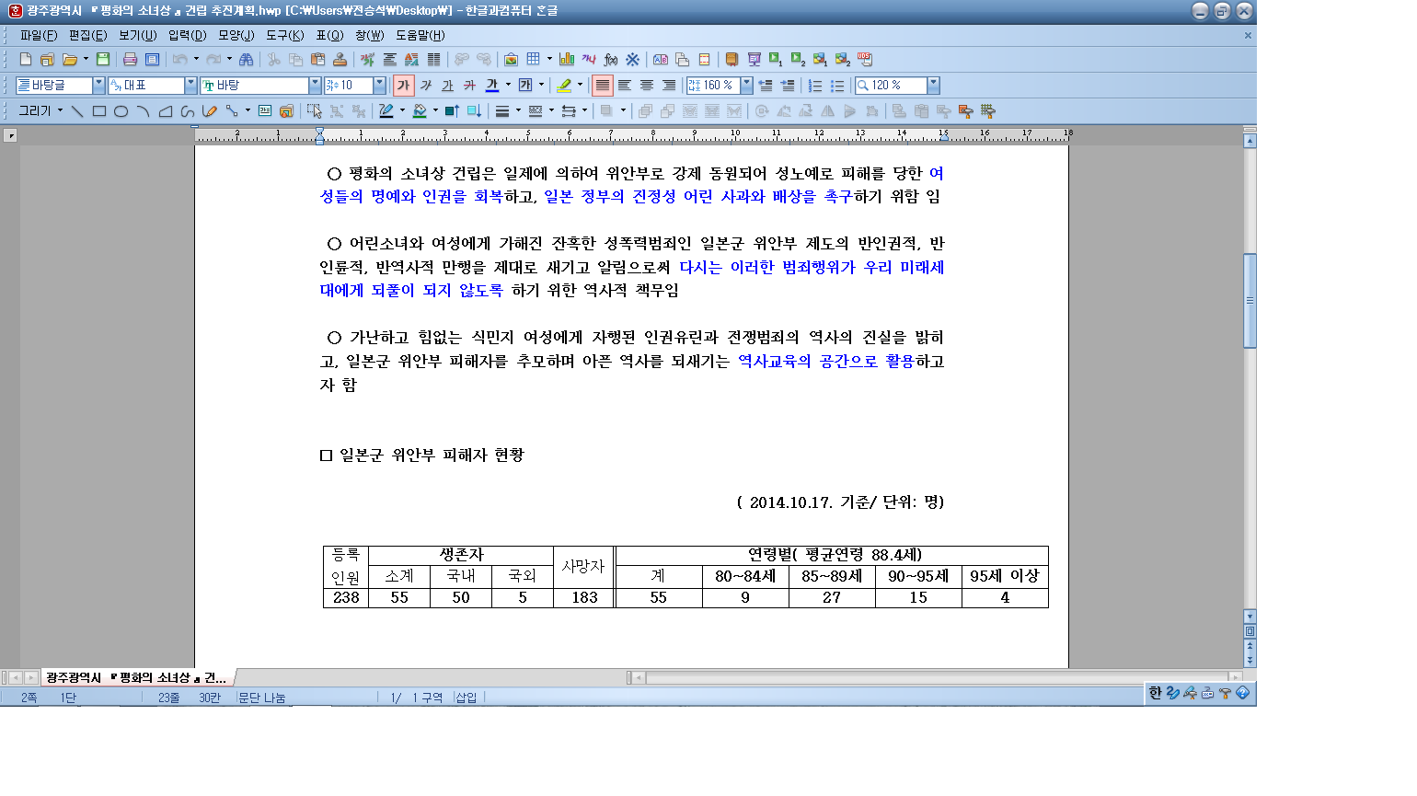Expand the 바탕글 style dropdown
Viewport: 1417px width, 796px height.
99,86
